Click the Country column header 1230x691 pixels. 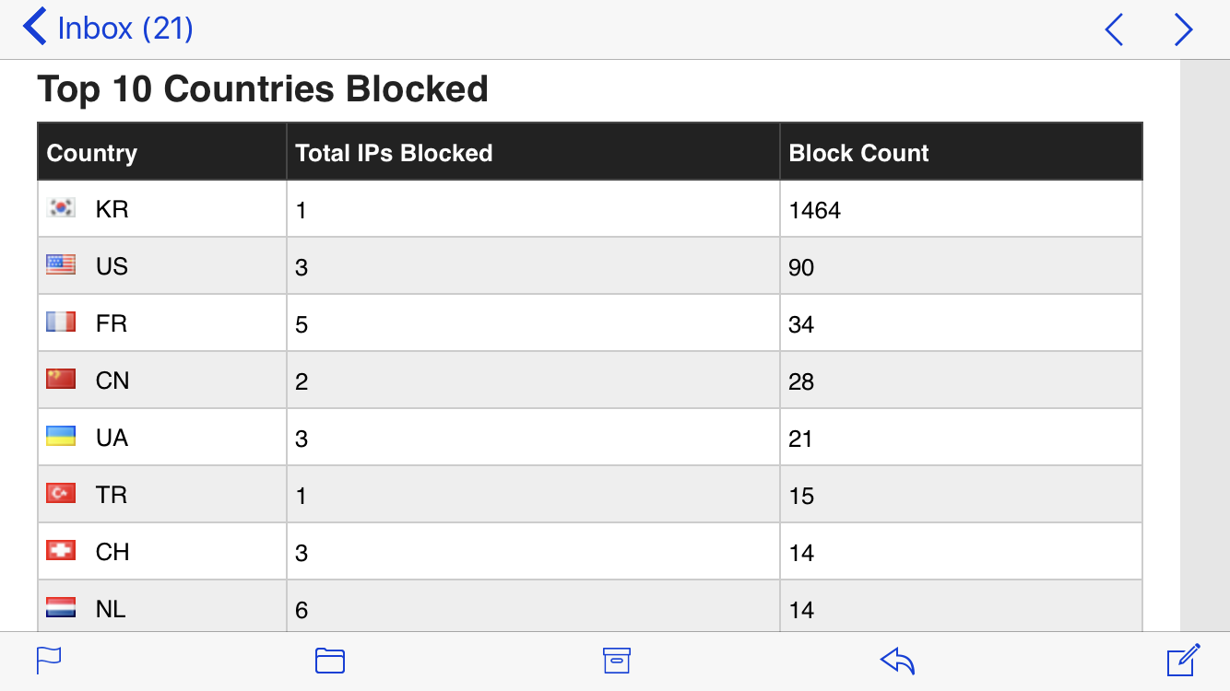click(162, 152)
